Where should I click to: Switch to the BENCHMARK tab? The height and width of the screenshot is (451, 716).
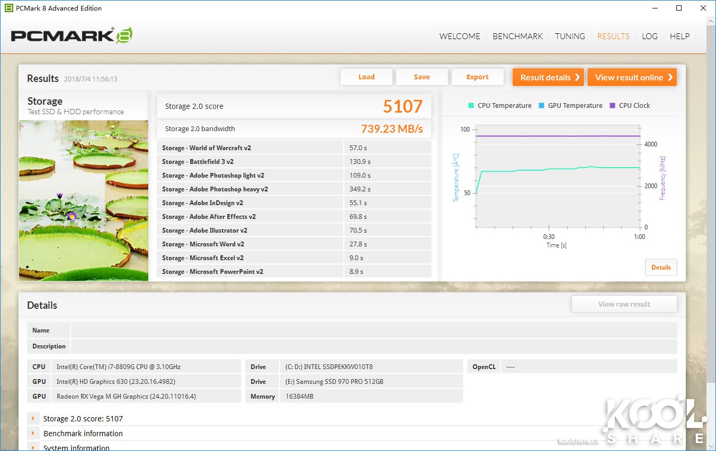[517, 36]
